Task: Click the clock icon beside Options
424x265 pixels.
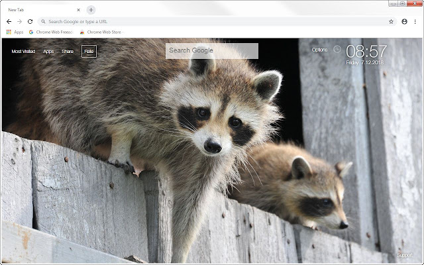Action: tap(337, 49)
